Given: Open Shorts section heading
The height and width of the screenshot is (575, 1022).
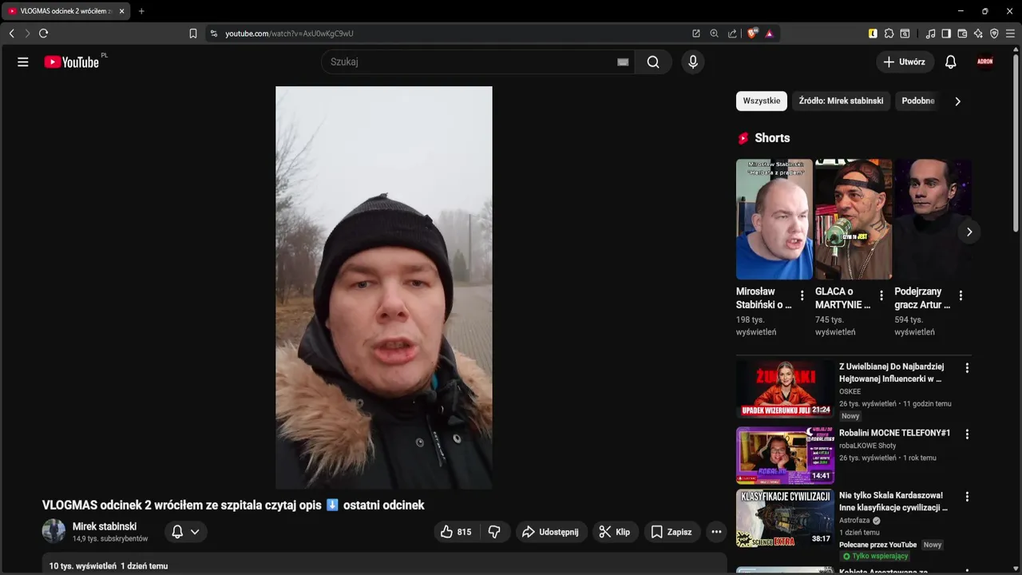Looking at the screenshot, I should tap(772, 138).
